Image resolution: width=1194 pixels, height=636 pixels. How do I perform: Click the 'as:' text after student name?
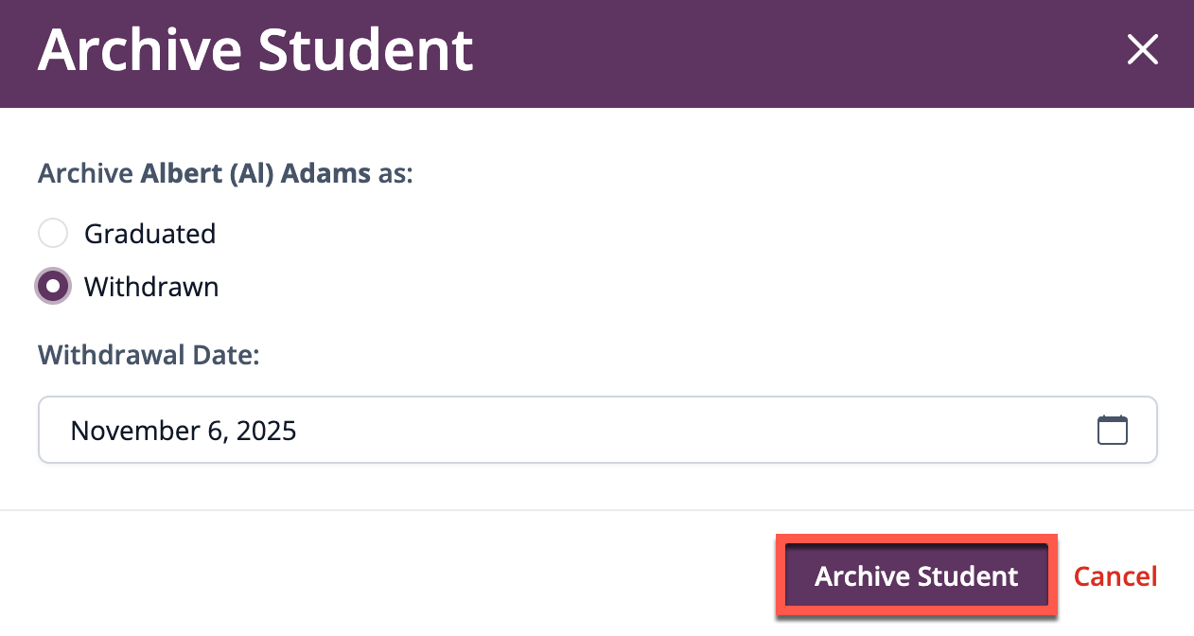click(395, 175)
